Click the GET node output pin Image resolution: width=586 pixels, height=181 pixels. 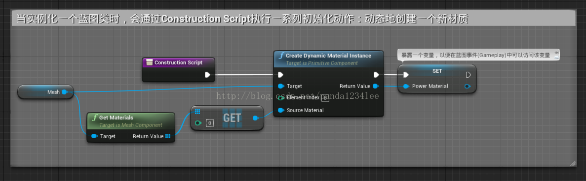(x=256, y=118)
